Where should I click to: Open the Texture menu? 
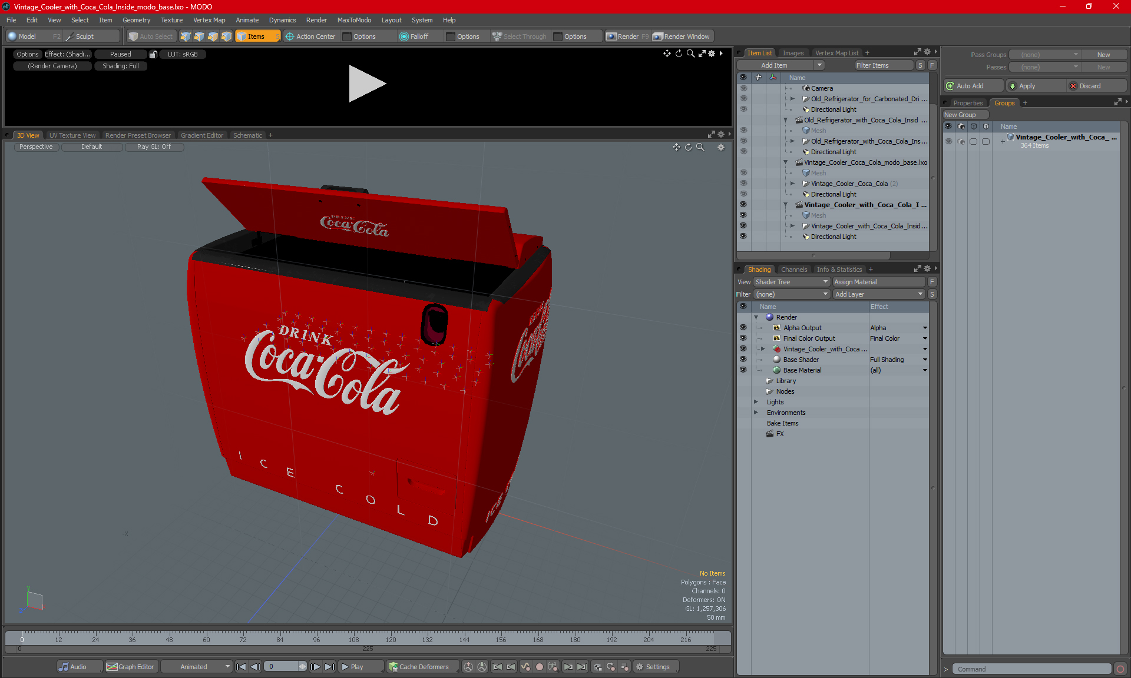pyautogui.click(x=171, y=20)
